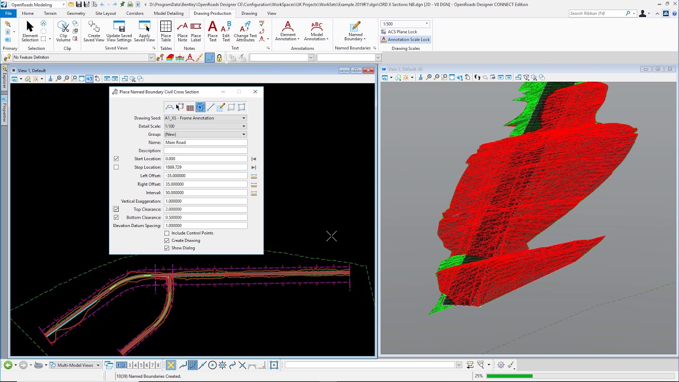Click the Create Saved View icon
679x382 pixels.
tap(94, 31)
